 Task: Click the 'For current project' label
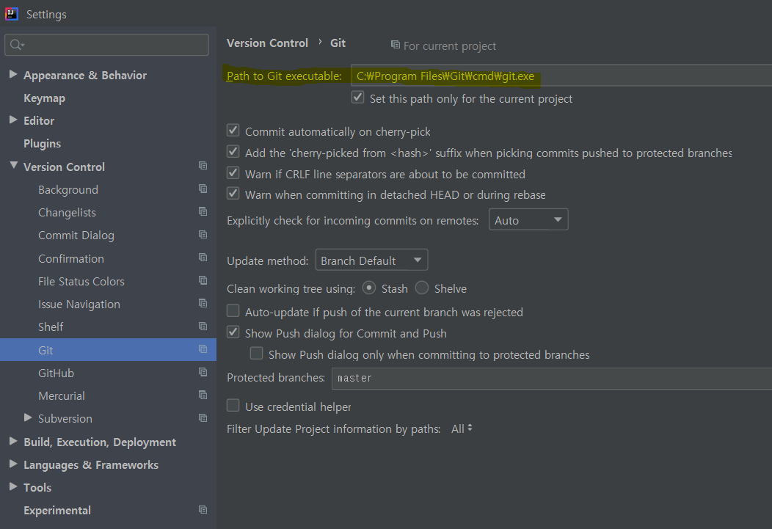(450, 45)
